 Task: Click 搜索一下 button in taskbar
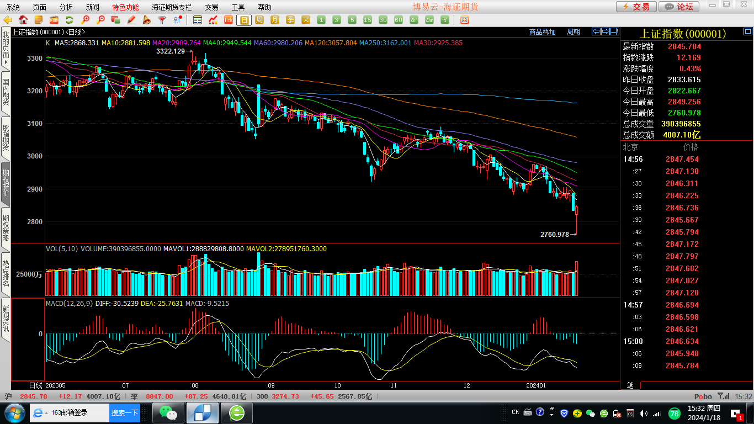tap(125, 412)
